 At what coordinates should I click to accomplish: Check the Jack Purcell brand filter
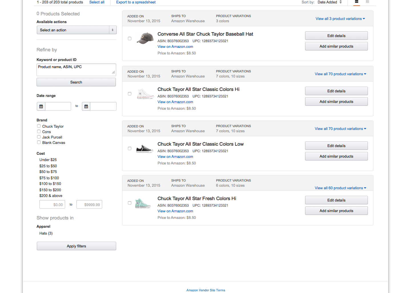pyautogui.click(x=39, y=137)
